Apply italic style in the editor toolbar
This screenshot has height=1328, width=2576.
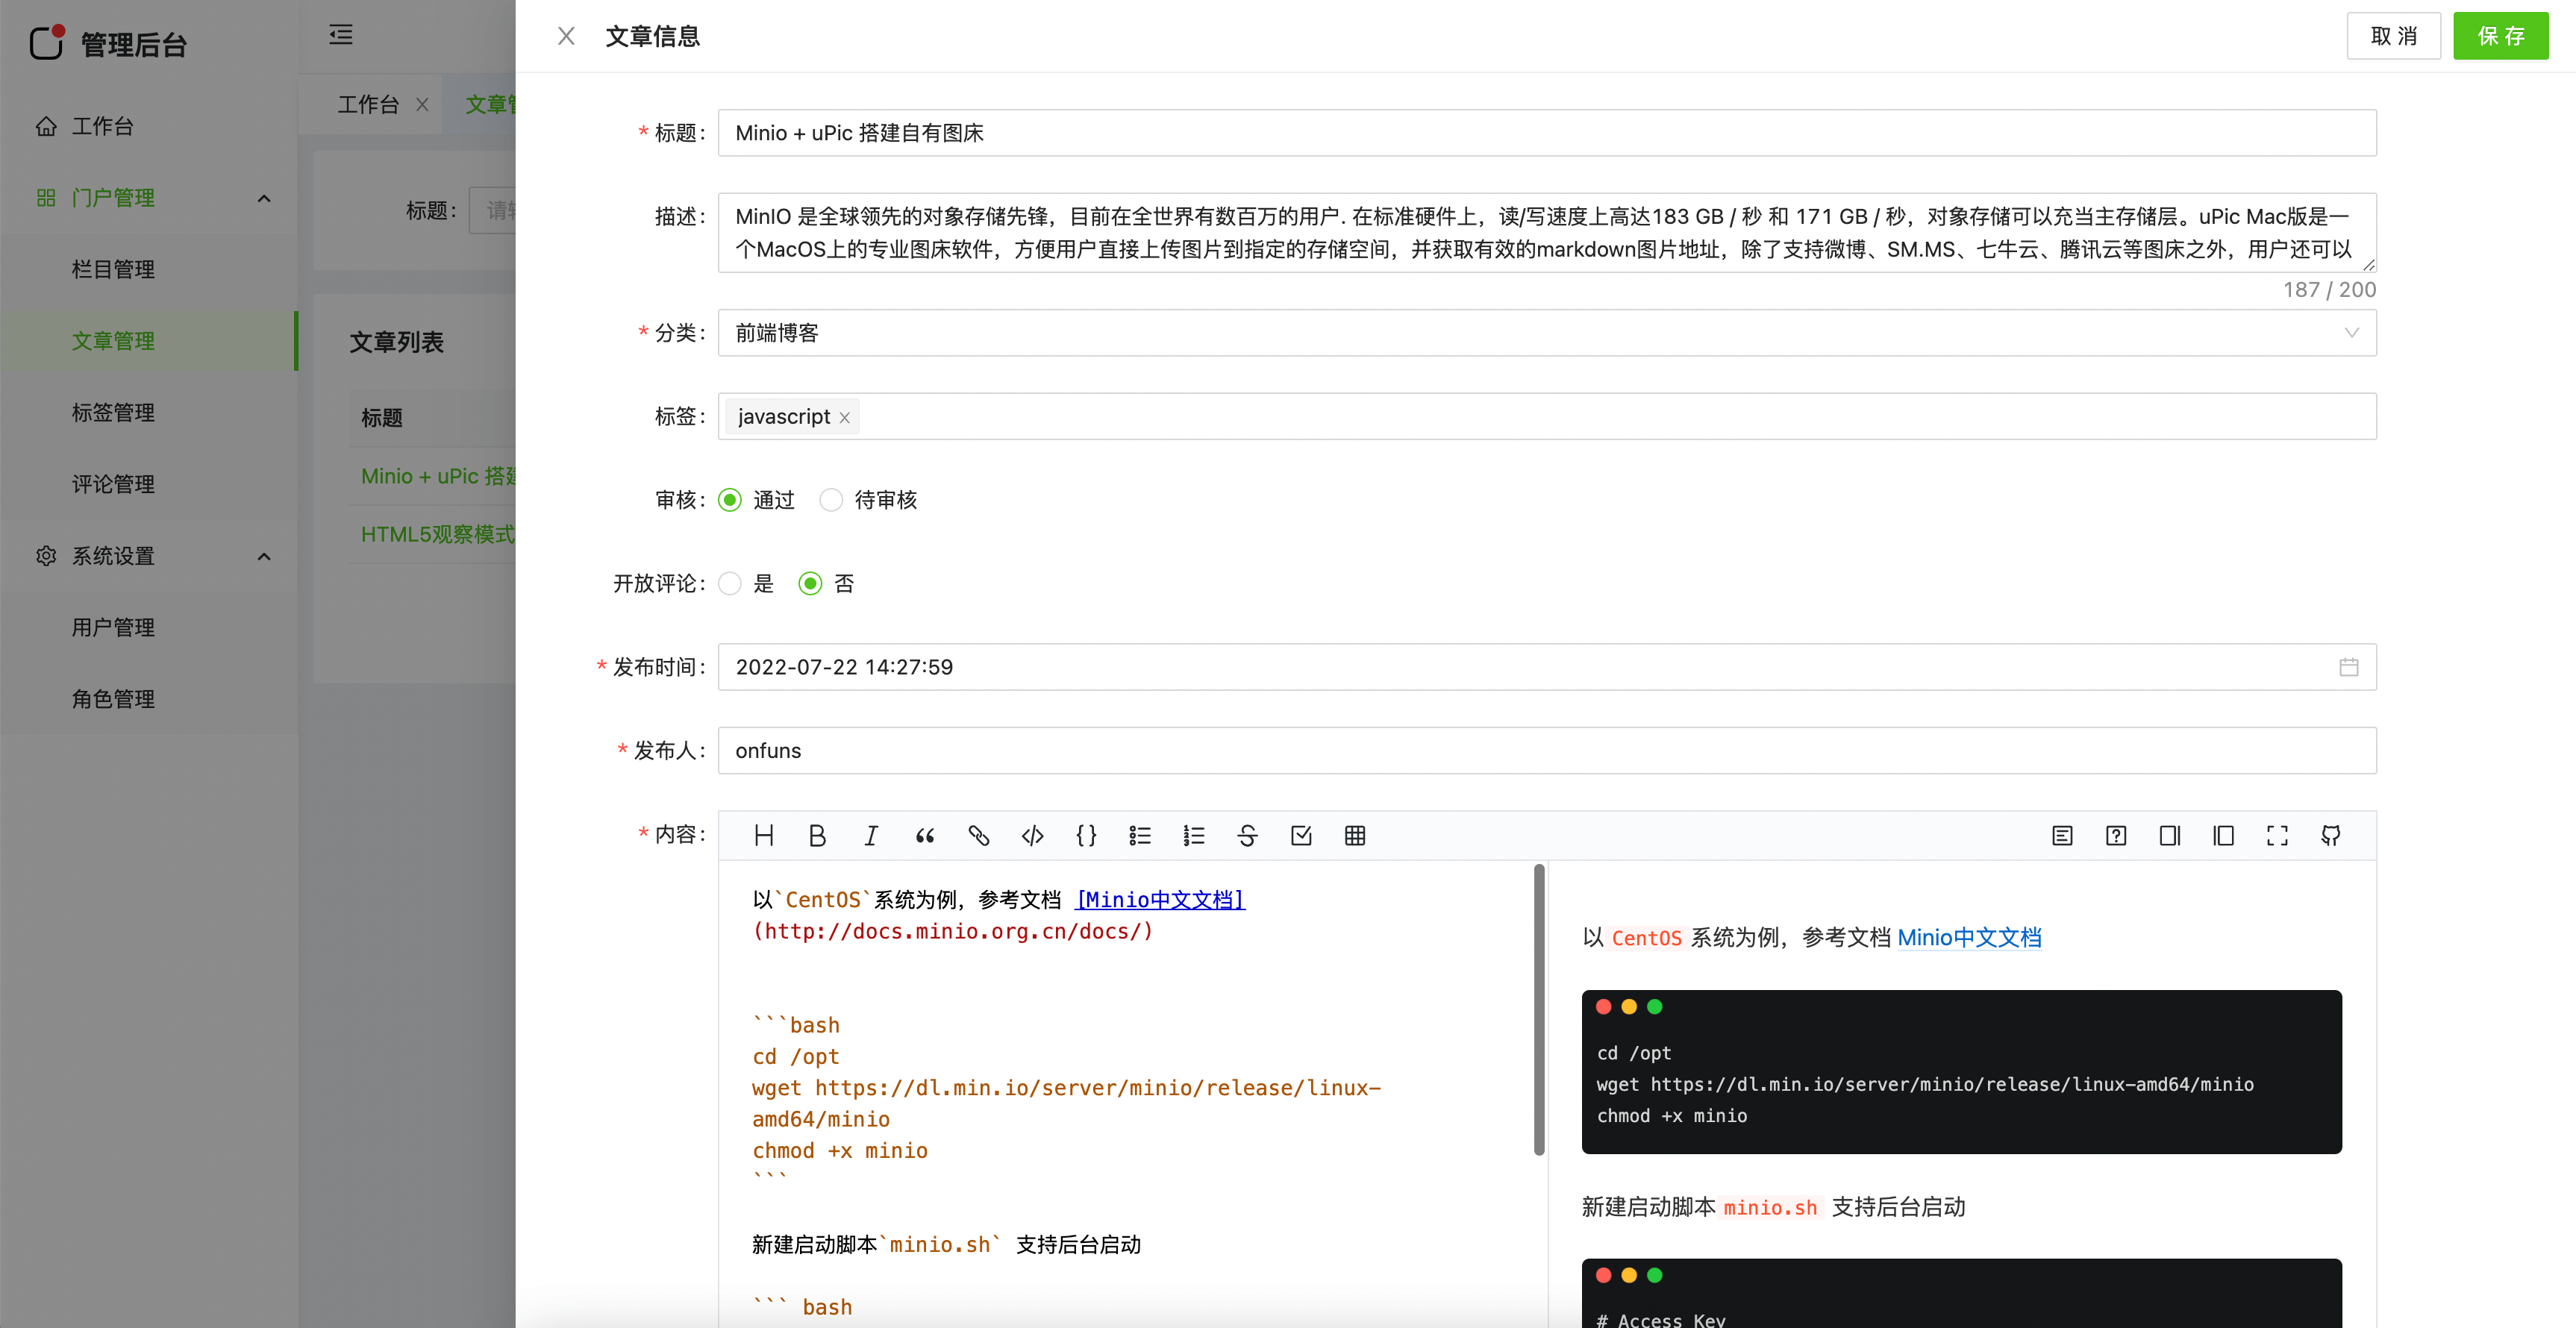coord(871,836)
